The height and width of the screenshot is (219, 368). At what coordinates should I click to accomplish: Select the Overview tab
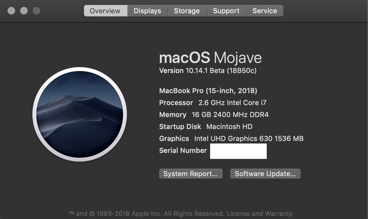(x=106, y=11)
